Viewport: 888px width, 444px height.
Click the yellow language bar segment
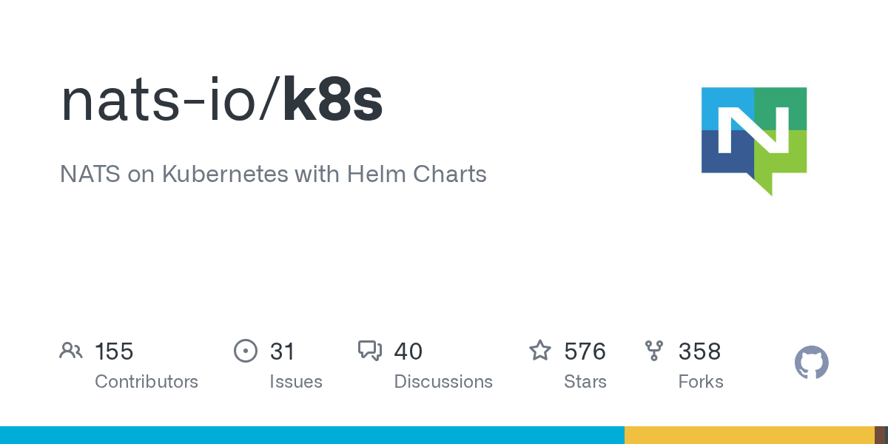tap(749, 435)
